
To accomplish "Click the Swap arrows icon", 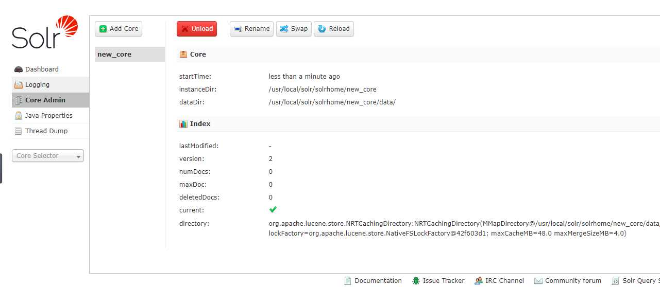I will [x=284, y=29].
